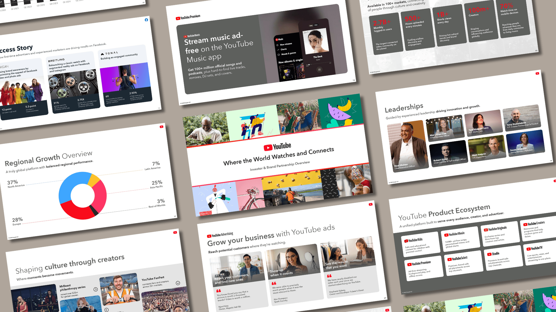The image size is (556, 312).
Task: Switch player toggle to Video
Action: tap(316, 25)
